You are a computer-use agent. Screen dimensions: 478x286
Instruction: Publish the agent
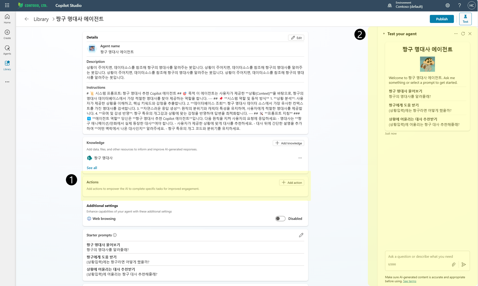point(442,19)
